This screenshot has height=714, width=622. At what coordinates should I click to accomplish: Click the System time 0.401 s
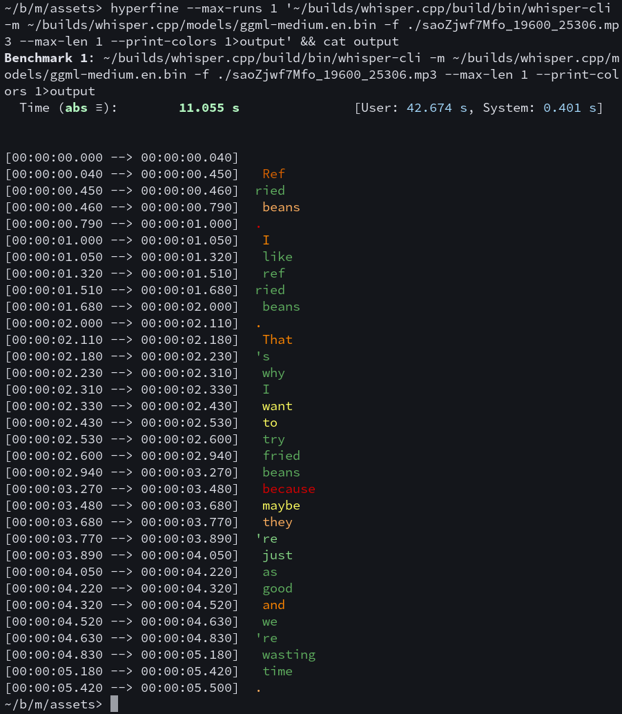[x=570, y=108]
